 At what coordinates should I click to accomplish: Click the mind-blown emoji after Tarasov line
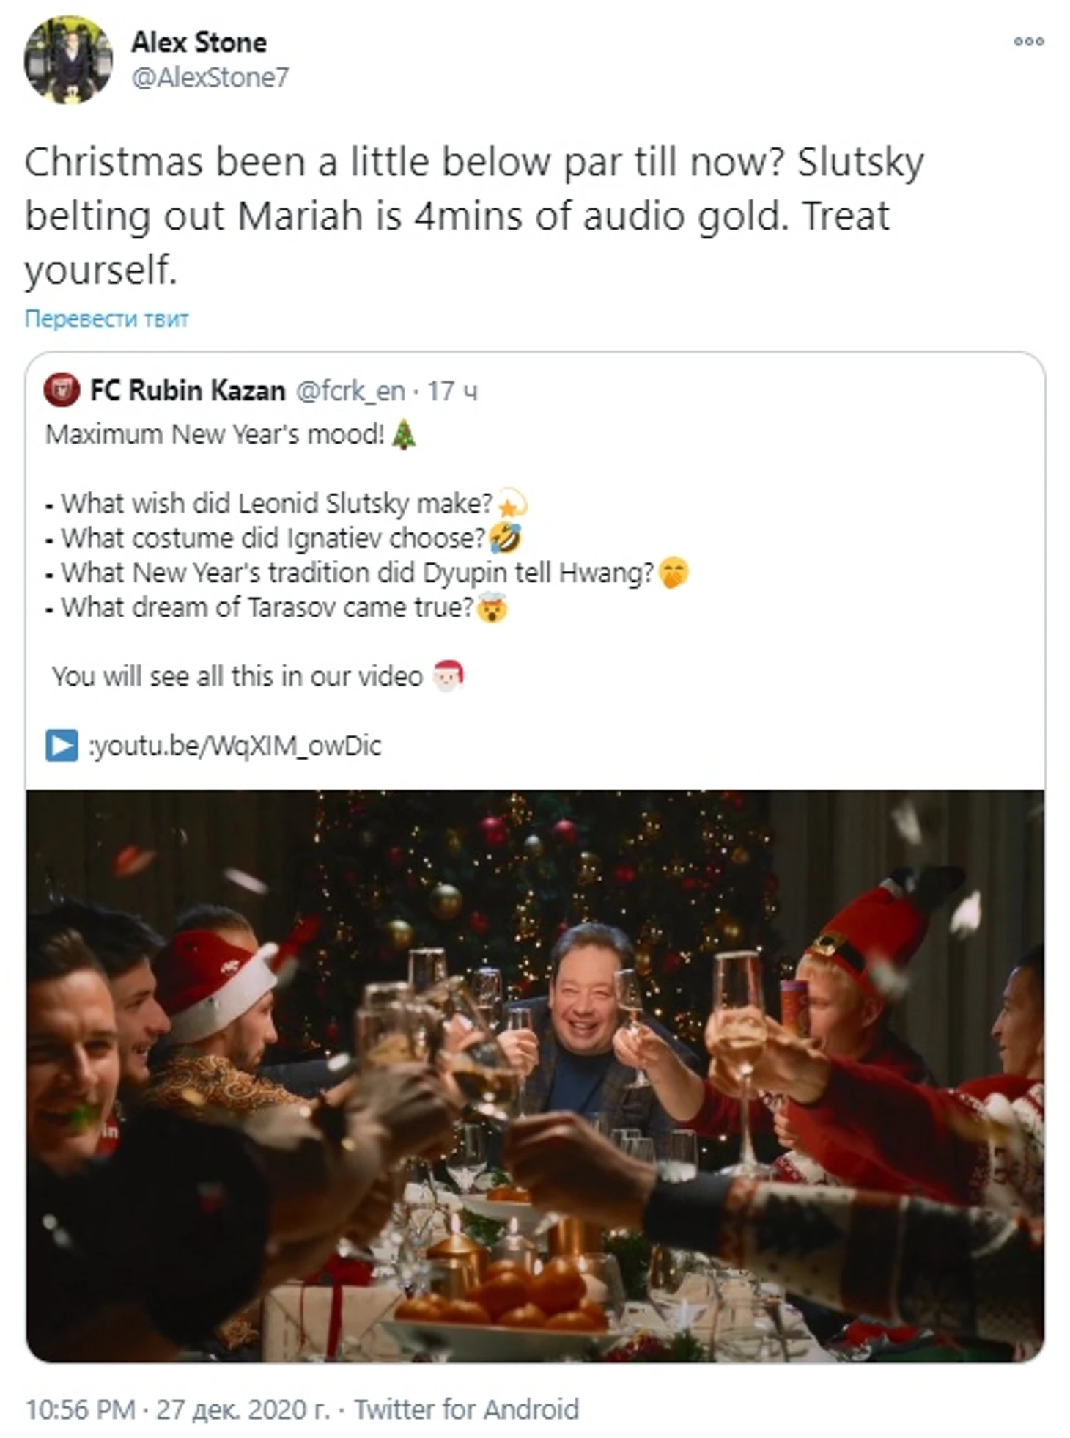(492, 607)
